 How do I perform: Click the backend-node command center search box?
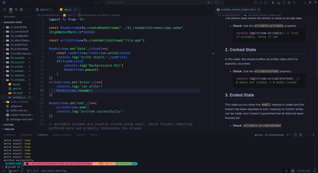pos(154,3)
